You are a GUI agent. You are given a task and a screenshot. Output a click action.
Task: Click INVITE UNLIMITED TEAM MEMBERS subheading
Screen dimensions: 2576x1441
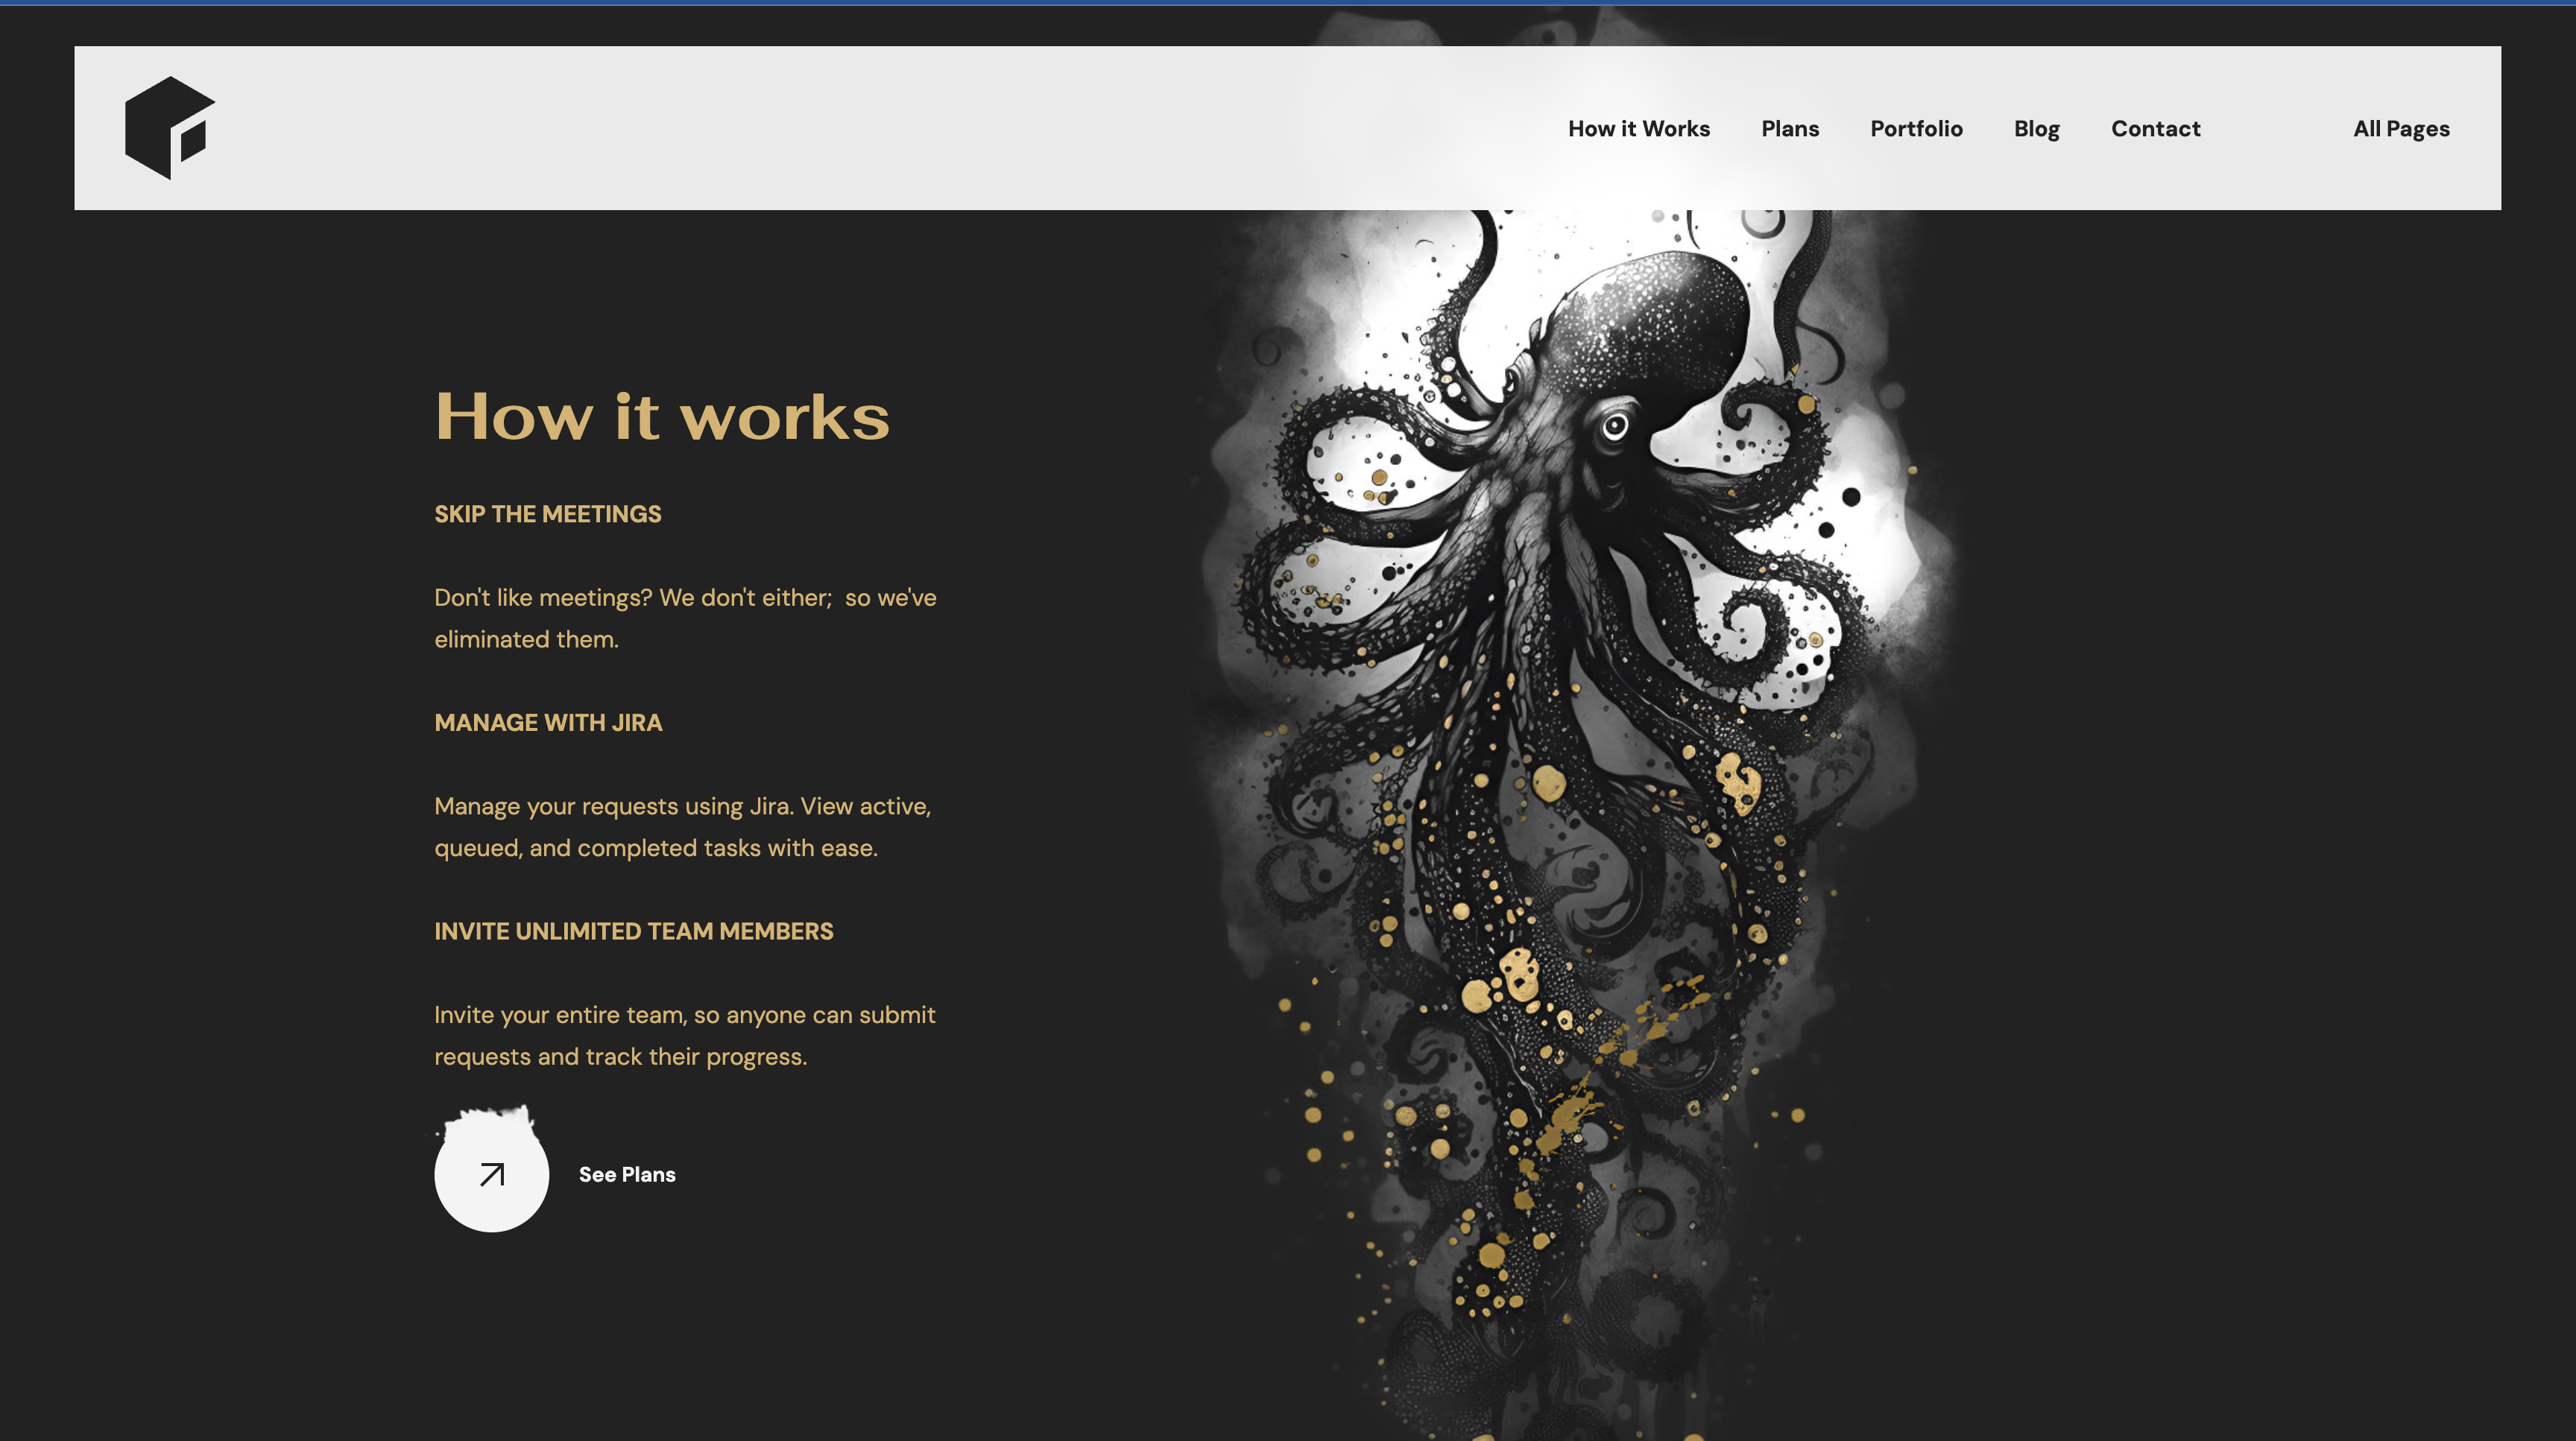tap(633, 931)
